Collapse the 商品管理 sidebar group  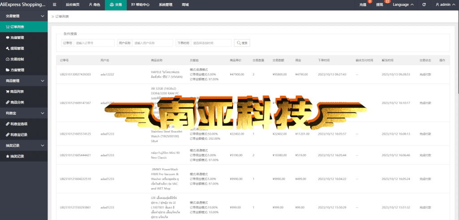pyautogui.click(x=24, y=81)
